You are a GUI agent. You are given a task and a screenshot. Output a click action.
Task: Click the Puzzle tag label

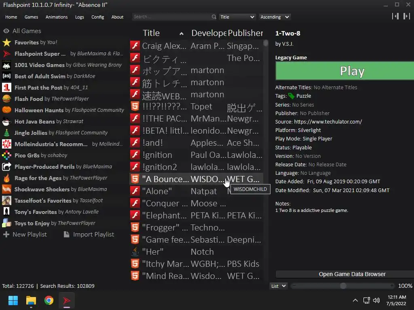click(304, 96)
